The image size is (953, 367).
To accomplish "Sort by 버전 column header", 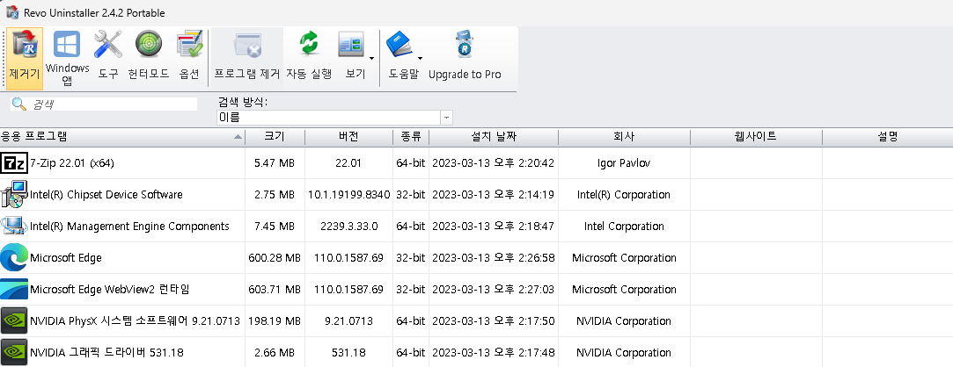I will pyautogui.click(x=348, y=137).
